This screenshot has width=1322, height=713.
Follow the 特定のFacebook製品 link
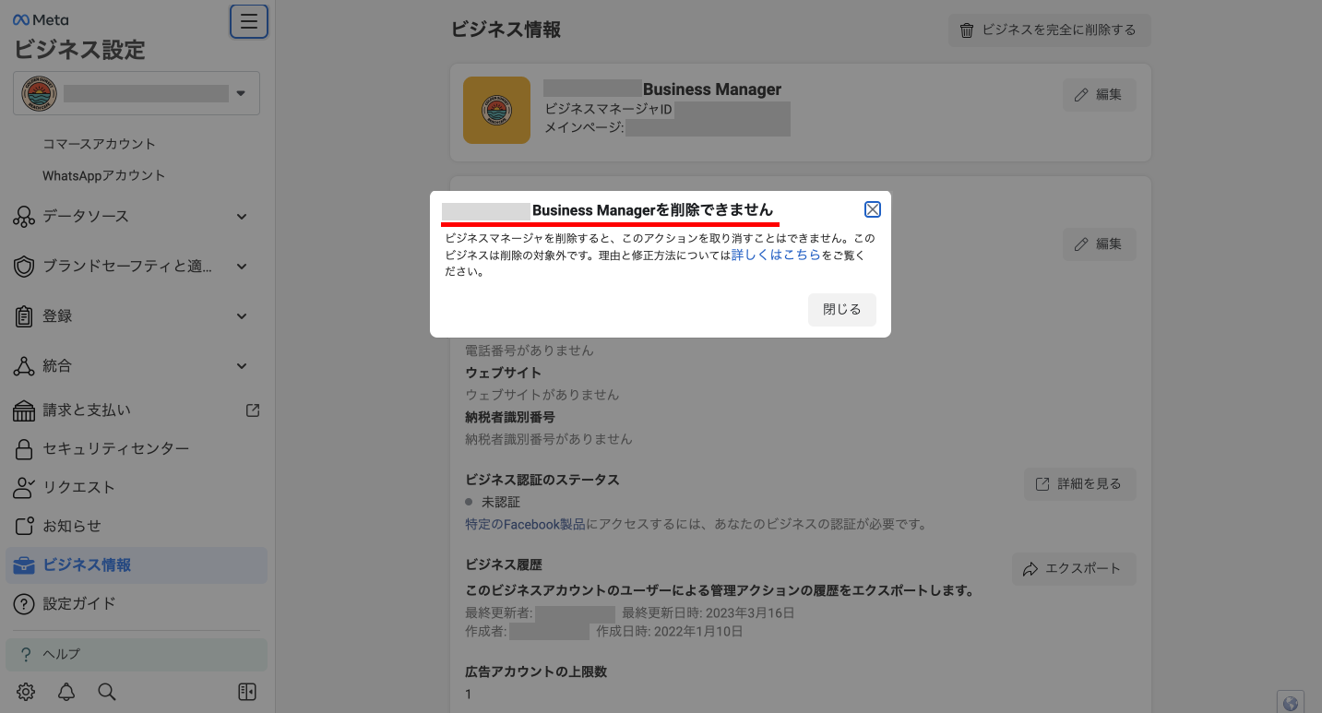[526, 525]
